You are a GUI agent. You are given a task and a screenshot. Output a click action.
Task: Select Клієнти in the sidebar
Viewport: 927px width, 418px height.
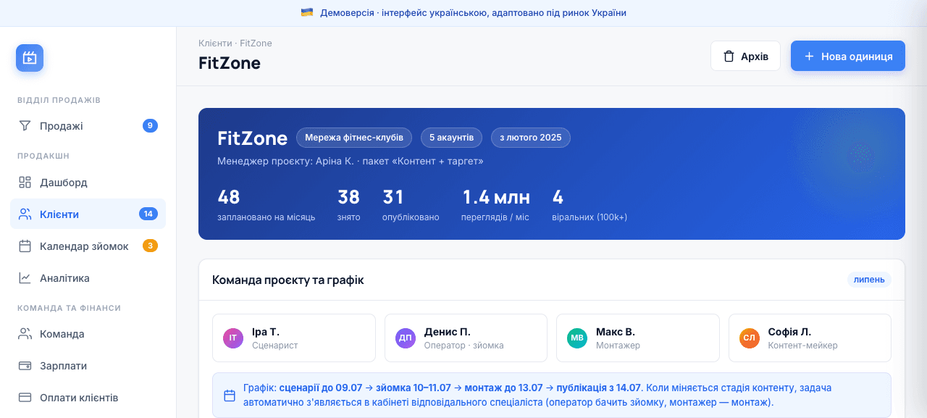point(88,214)
